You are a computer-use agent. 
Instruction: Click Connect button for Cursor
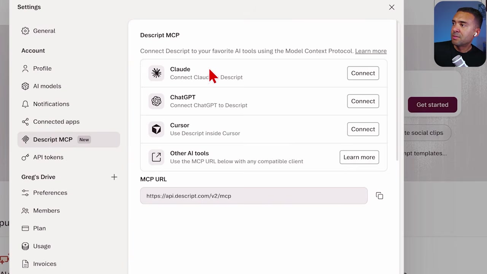click(363, 129)
